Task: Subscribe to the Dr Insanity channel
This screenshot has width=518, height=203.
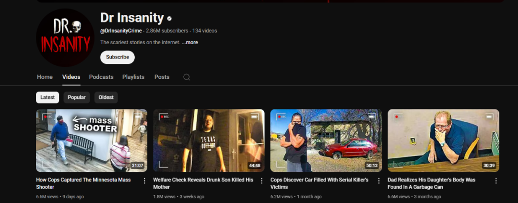Action: click(x=118, y=57)
